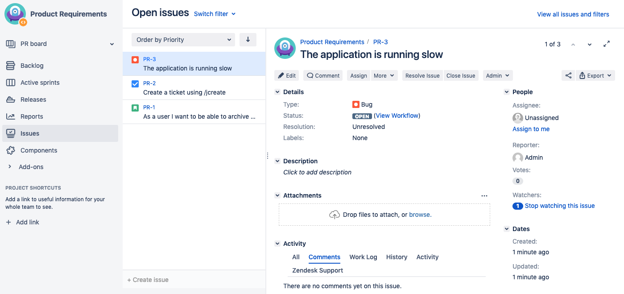
Task: Switch to the History tab
Action: pos(397,257)
